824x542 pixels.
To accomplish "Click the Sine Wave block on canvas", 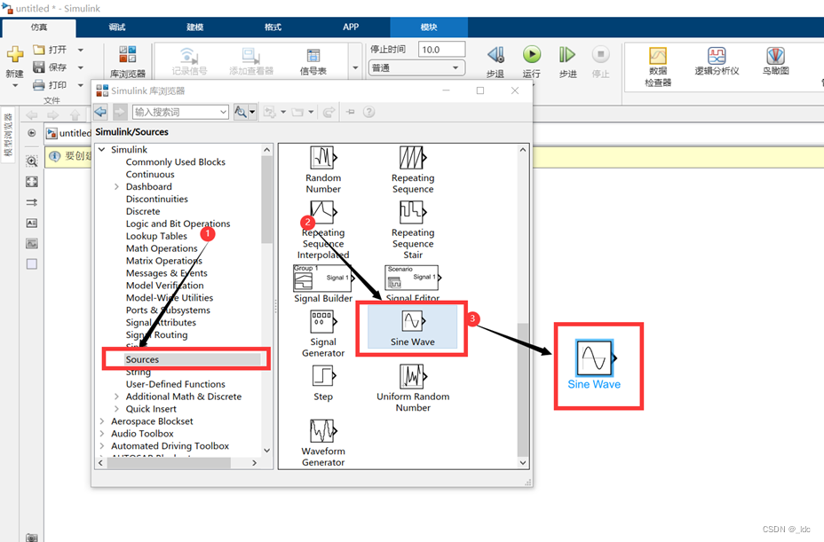I will (594, 357).
